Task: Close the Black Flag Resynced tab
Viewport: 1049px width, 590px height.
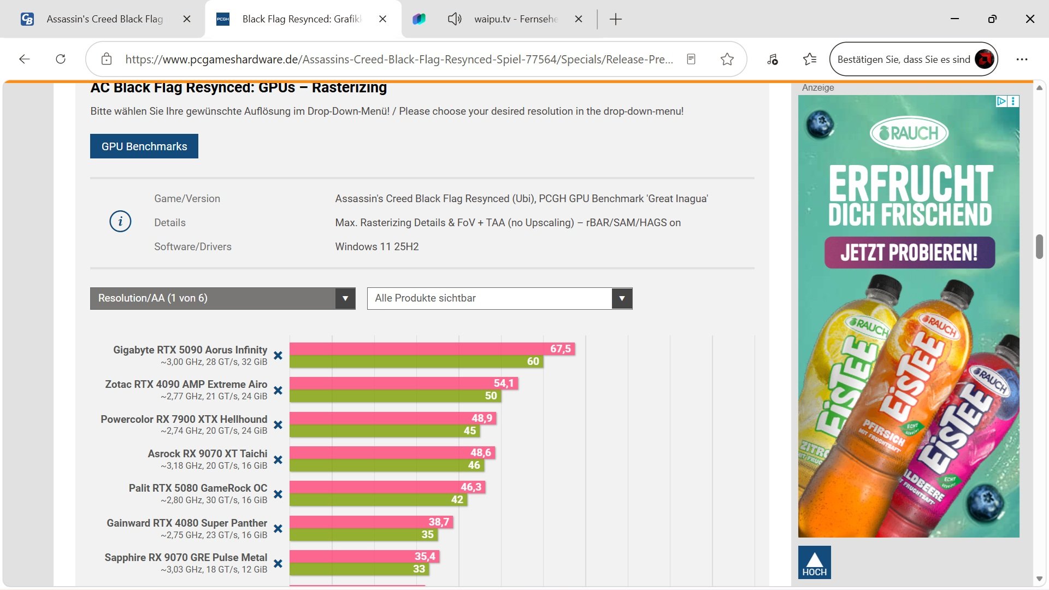Action: [383, 19]
